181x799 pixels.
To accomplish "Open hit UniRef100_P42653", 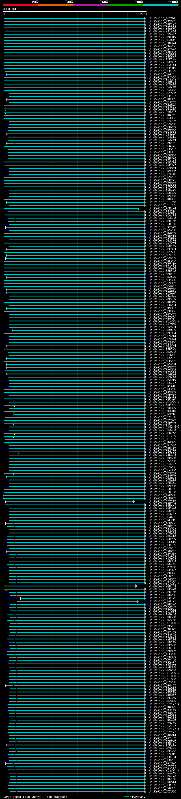I will [162, 22].
